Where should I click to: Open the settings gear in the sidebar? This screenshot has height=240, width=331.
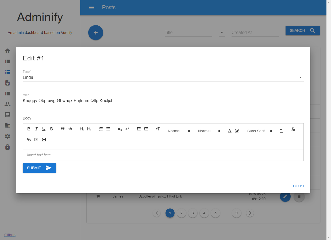tap(7, 136)
